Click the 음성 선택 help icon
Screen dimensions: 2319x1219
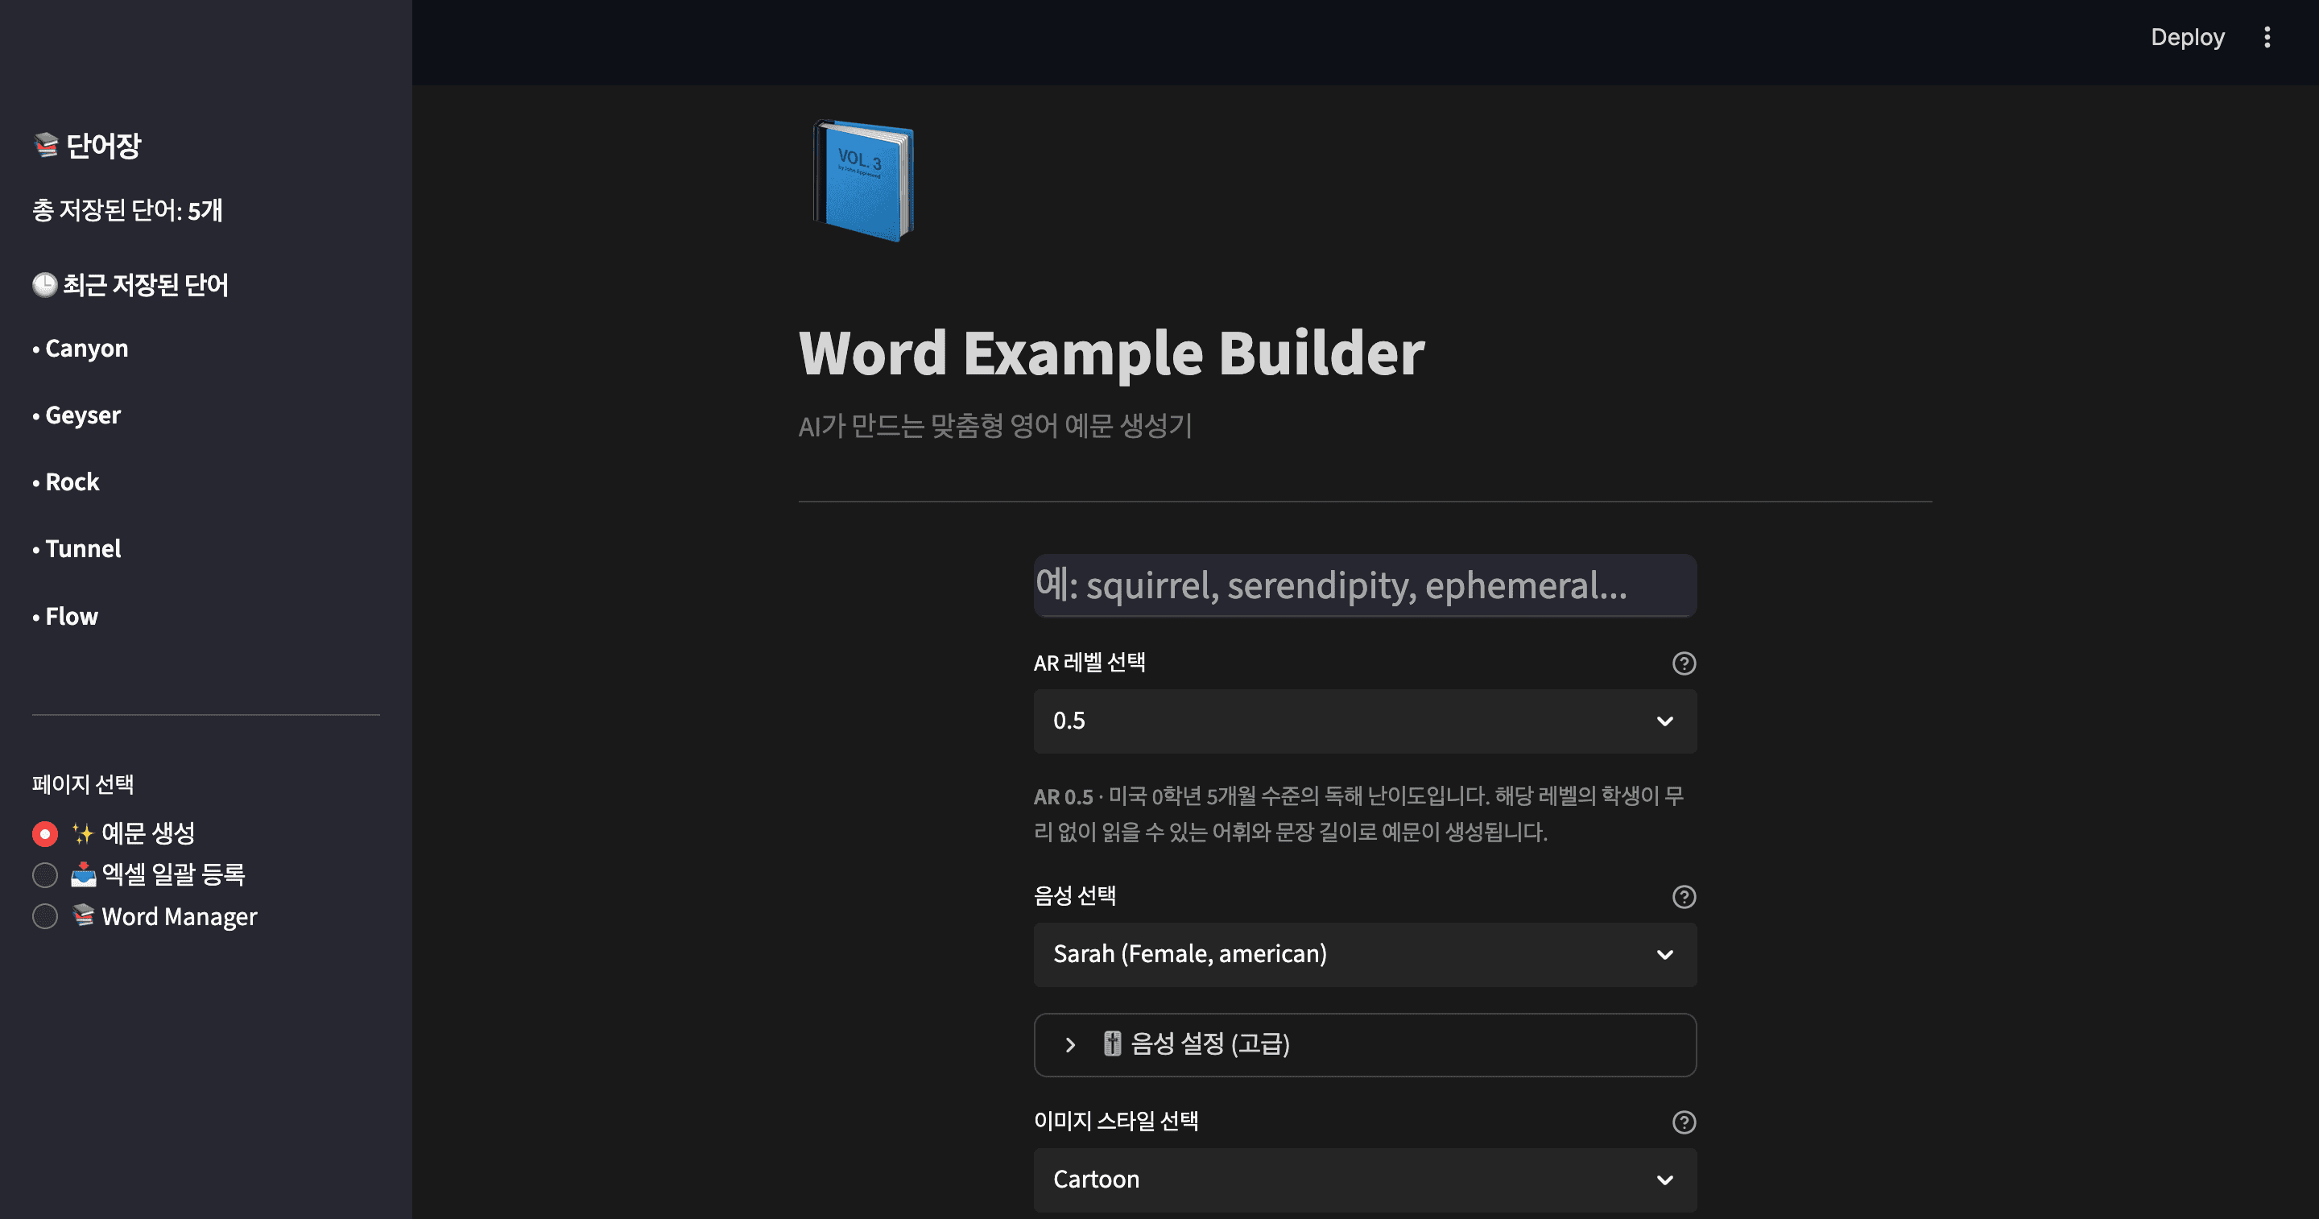pyautogui.click(x=1683, y=897)
